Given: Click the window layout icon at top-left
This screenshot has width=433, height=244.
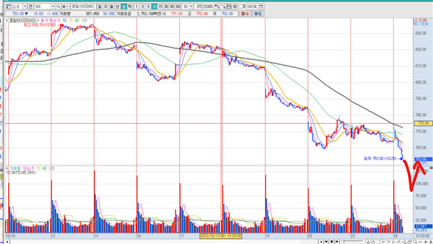Looking at the screenshot, I should click(x=8, y=6).
